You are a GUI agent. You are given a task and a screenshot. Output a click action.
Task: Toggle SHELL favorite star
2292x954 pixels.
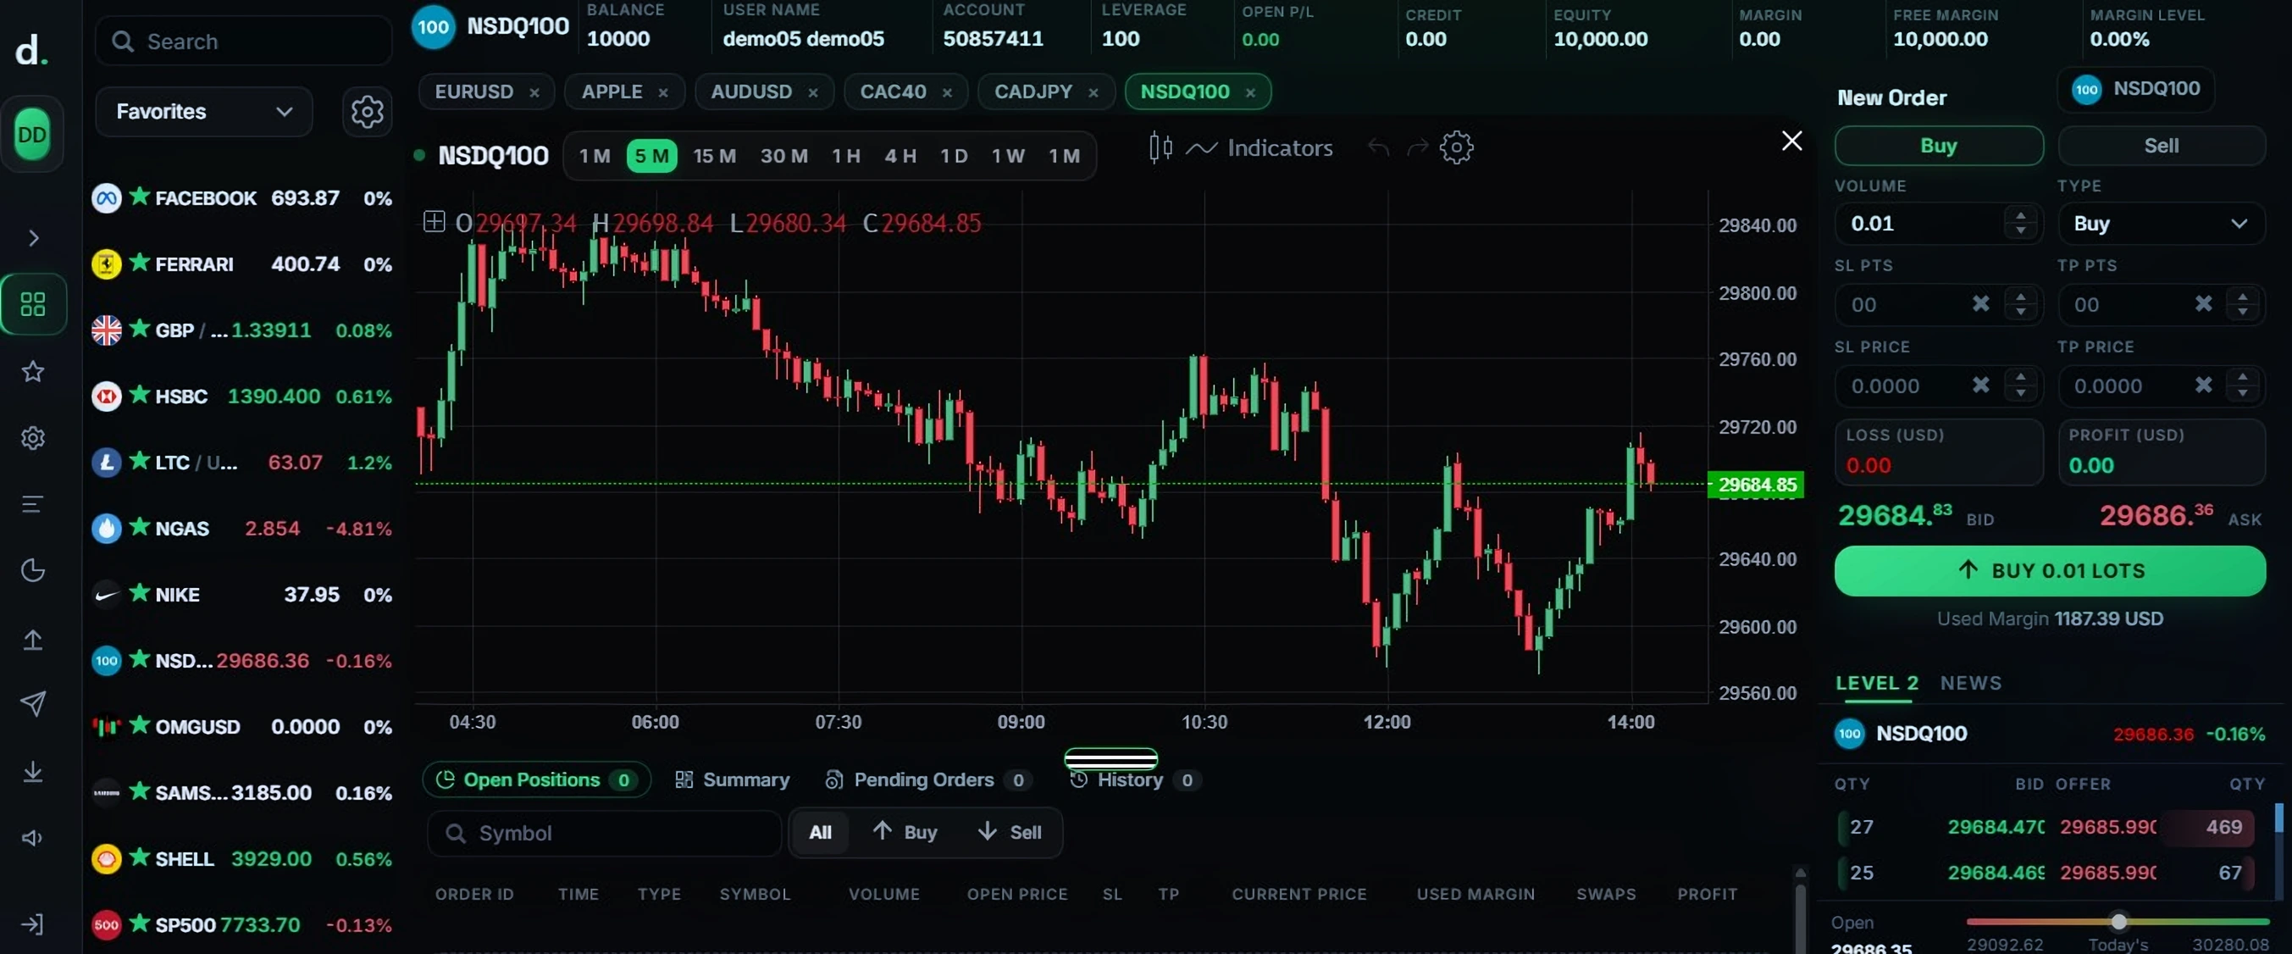click(140, 857)
